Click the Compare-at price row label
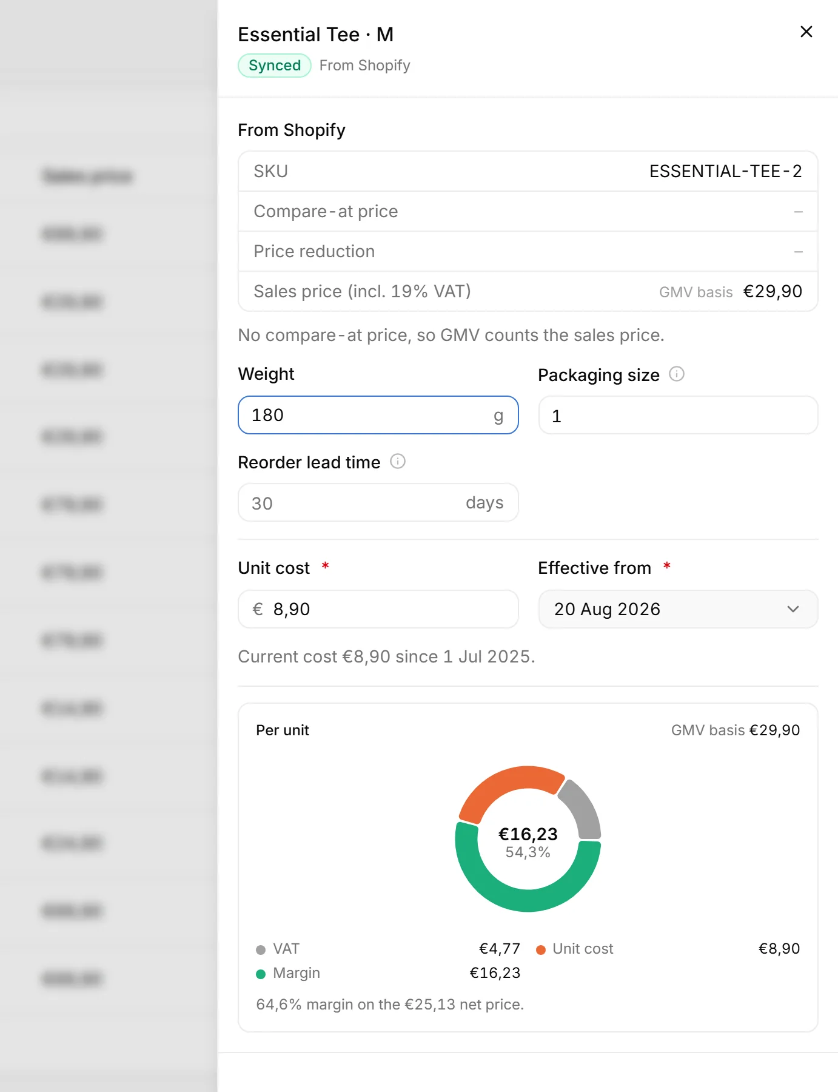Image resolution: width=838 pixels, height=1092 pixels. click(326, 211)
